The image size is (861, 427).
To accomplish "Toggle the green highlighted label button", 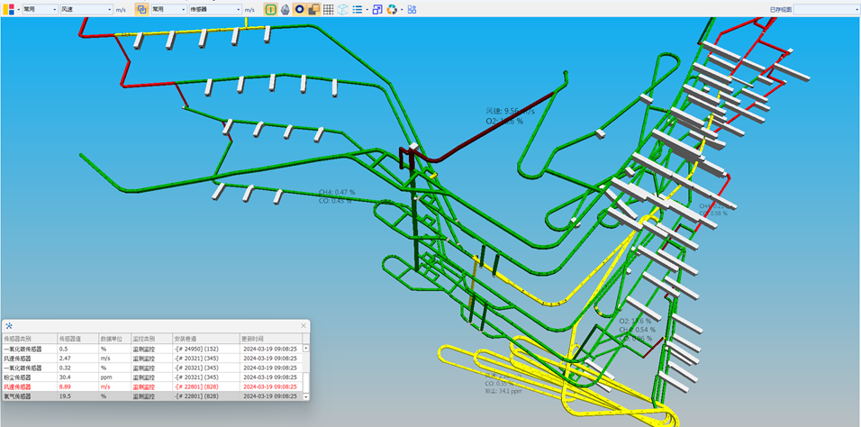I will (x=270, y=9).
